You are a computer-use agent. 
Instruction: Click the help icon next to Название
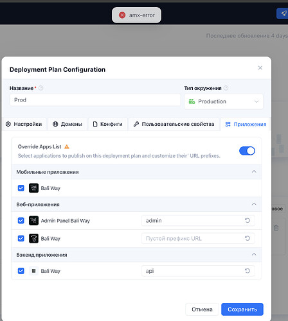point(40,88)
